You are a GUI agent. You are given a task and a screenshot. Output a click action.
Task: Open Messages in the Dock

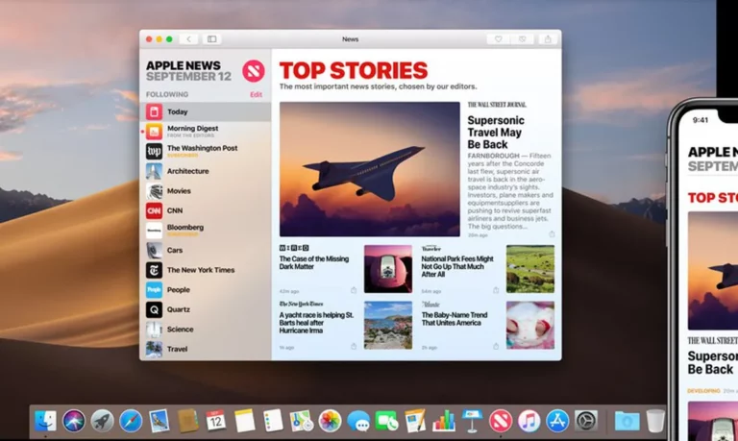[358, 420]
